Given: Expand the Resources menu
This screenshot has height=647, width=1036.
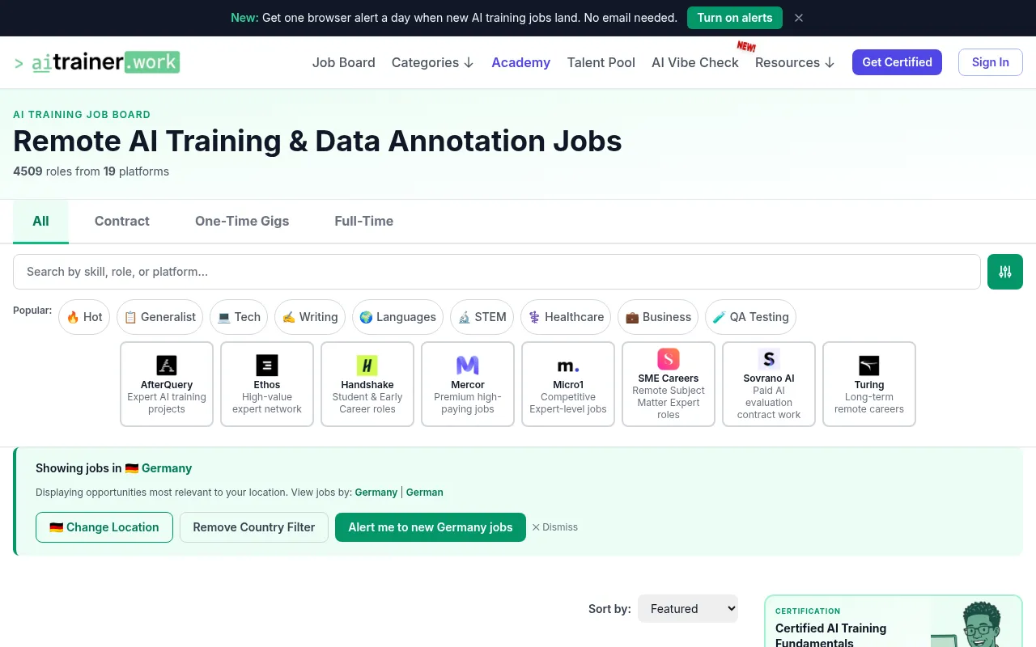Looking at the screenshot, I should 795,62.
